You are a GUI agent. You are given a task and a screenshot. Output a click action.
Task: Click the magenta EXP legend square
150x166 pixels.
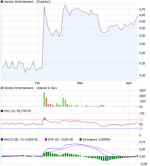[46, 139]
